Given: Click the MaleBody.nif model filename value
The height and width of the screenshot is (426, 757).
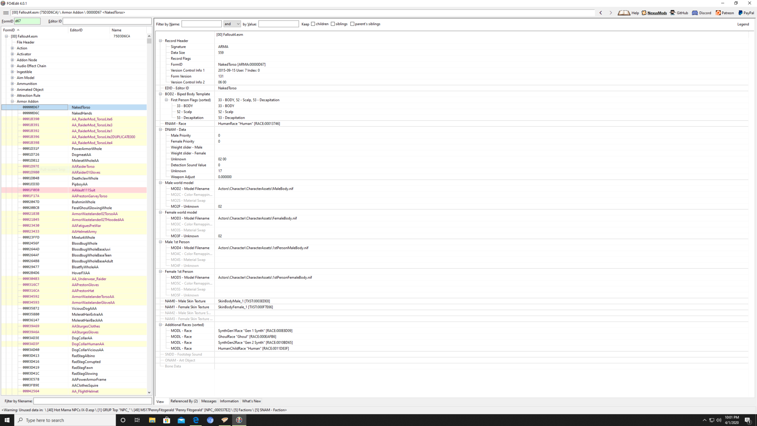Looking at the screenshot, I should 255,189.
